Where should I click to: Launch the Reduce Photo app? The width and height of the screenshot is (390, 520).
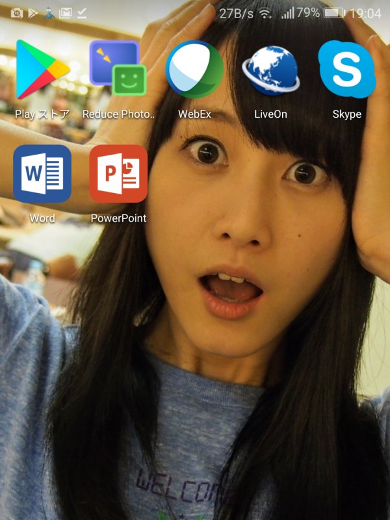pos(118,68)
